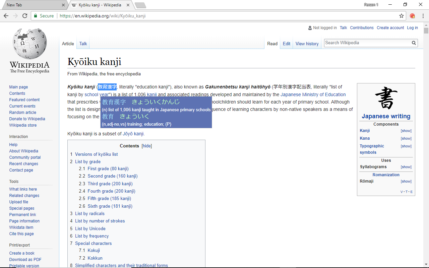Select the Read tab
This screenshot has width=429, height=268.
[272, 44]
